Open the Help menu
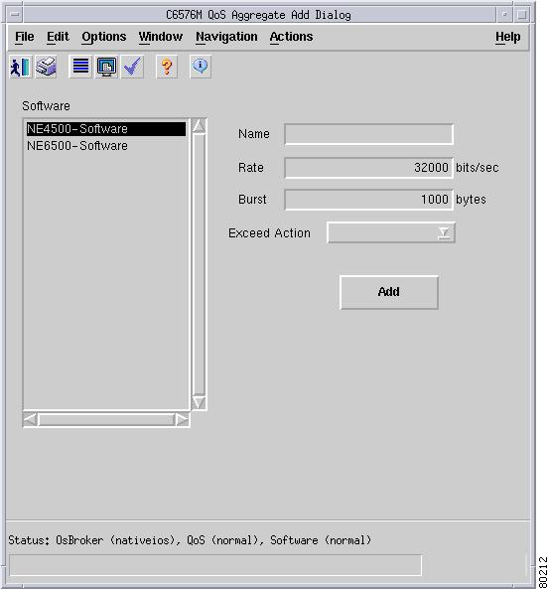 (507, 37)
